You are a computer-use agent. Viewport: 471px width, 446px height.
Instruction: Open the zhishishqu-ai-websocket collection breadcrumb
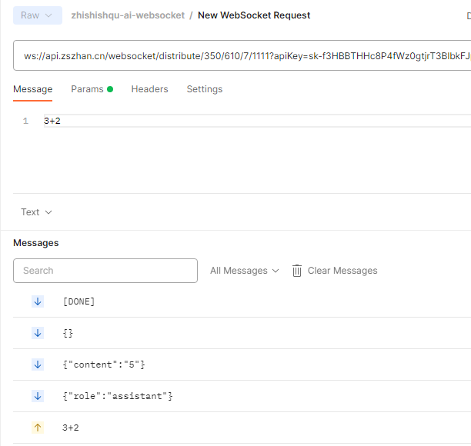(127, 15)
